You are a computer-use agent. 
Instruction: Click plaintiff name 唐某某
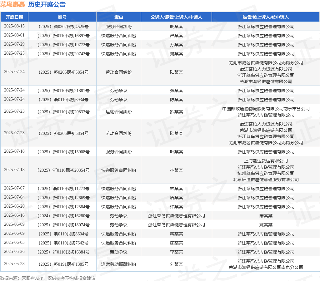[x=177, y=198]
